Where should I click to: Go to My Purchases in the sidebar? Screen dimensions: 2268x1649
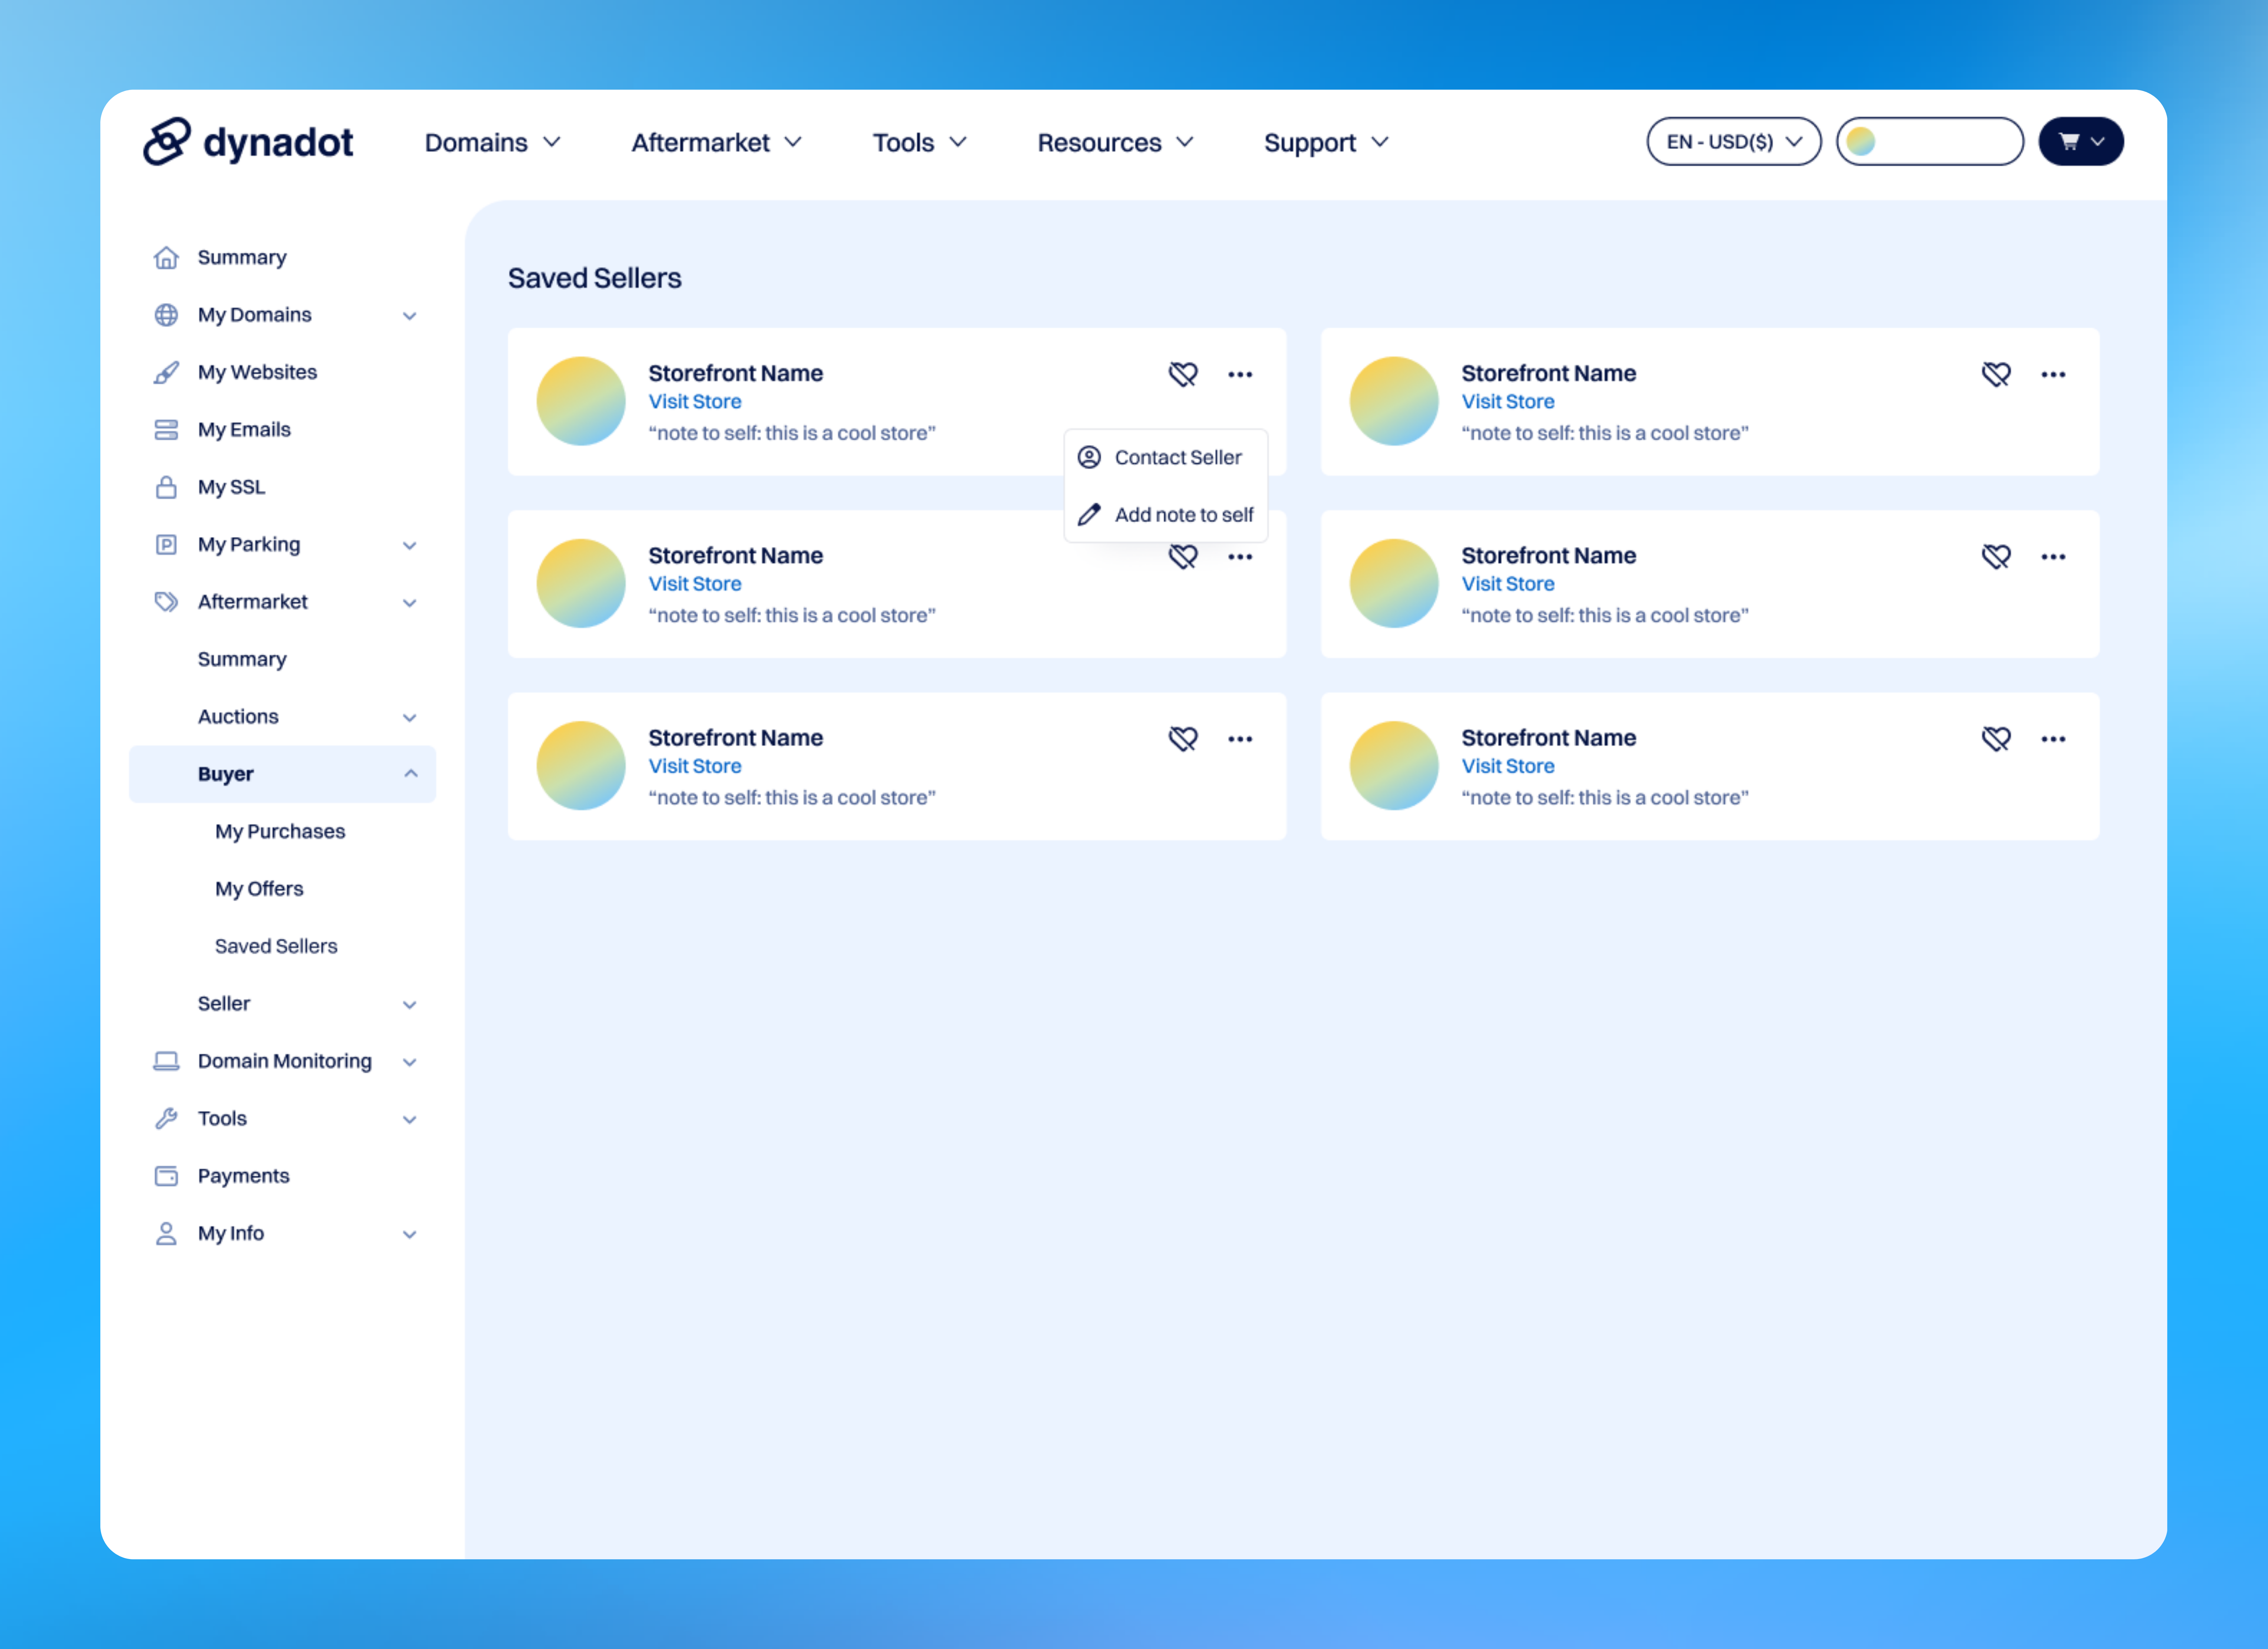pos(280,832)
